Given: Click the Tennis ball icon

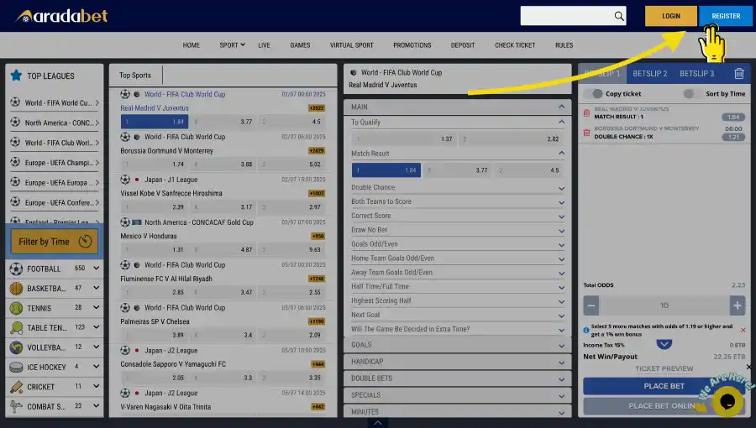Looking at the screenshot, I should (16, 308).
